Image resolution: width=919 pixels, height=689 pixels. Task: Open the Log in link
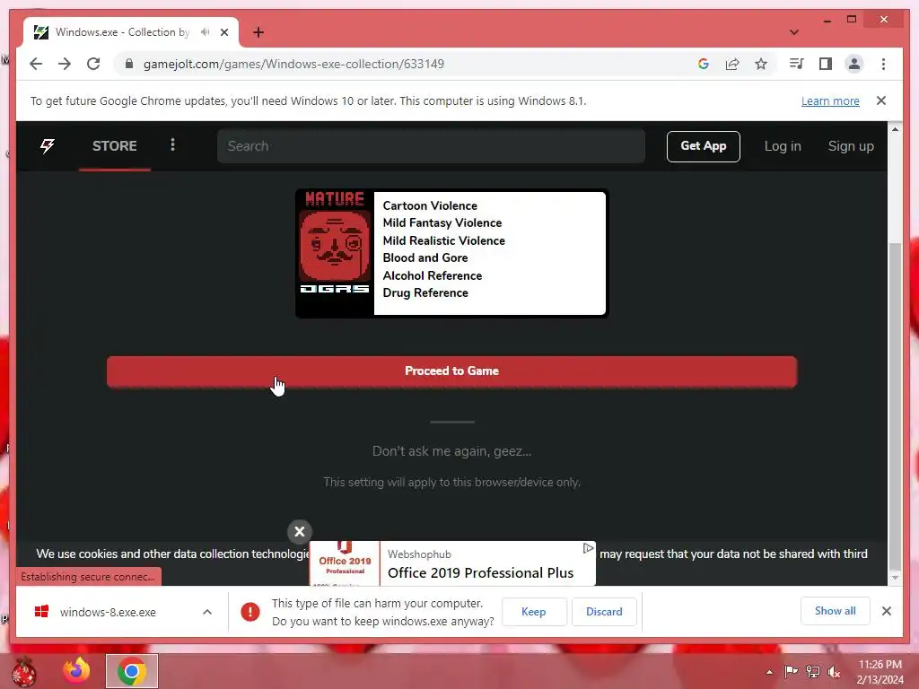[x=783, y=146]
